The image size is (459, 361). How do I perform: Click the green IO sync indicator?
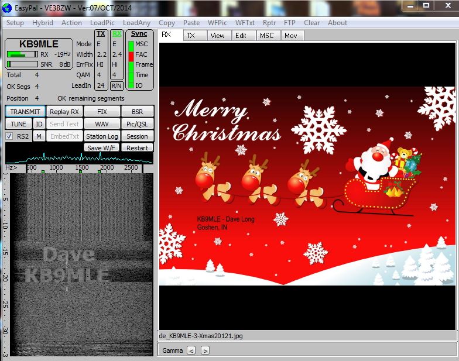point(131,84)
